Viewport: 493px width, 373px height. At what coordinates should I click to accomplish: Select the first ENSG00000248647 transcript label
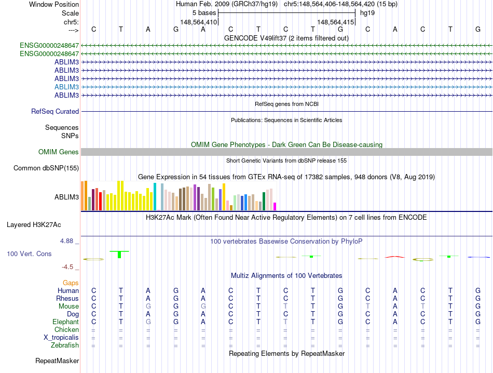click(49, 46)
